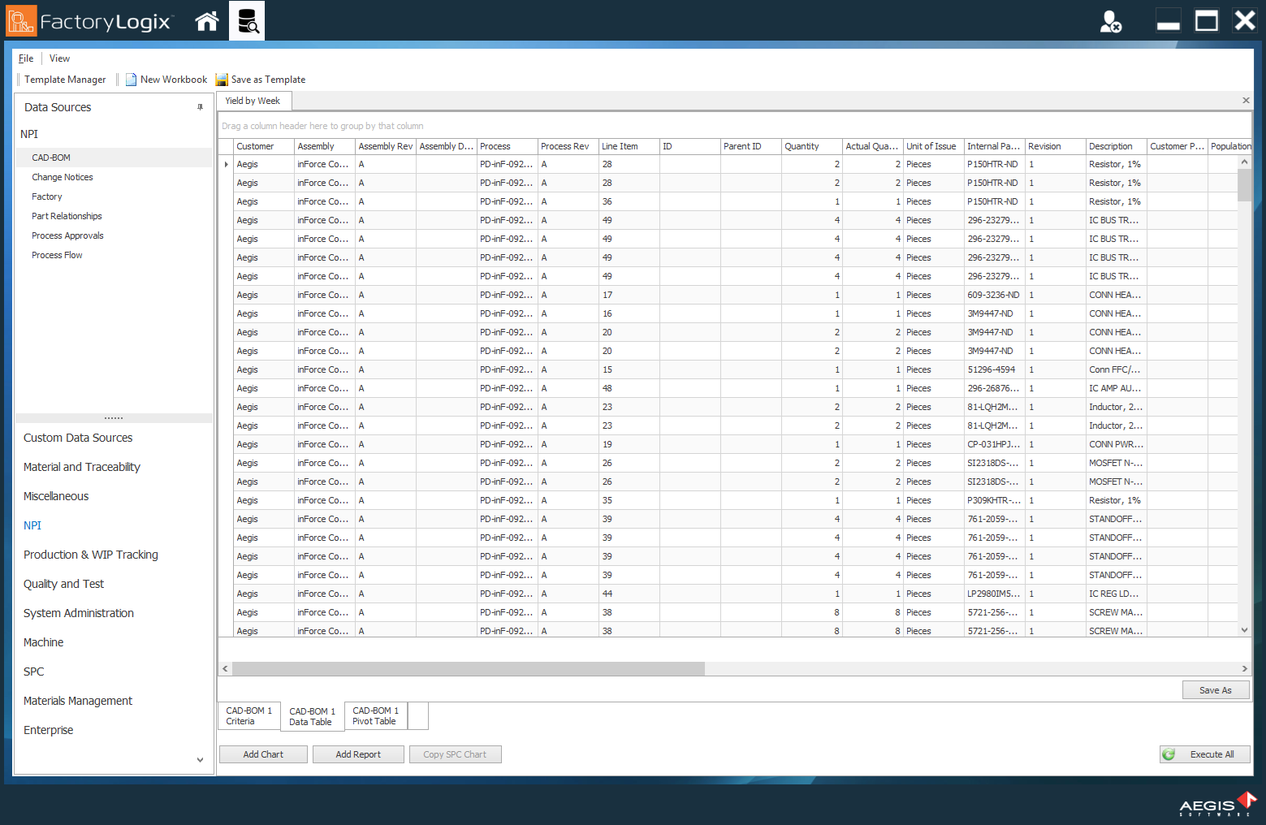Collapse the sidebar with the bottom chevron
This screenshot has width=1266, height=825.
pyautogui.click(x=199, y=759)
